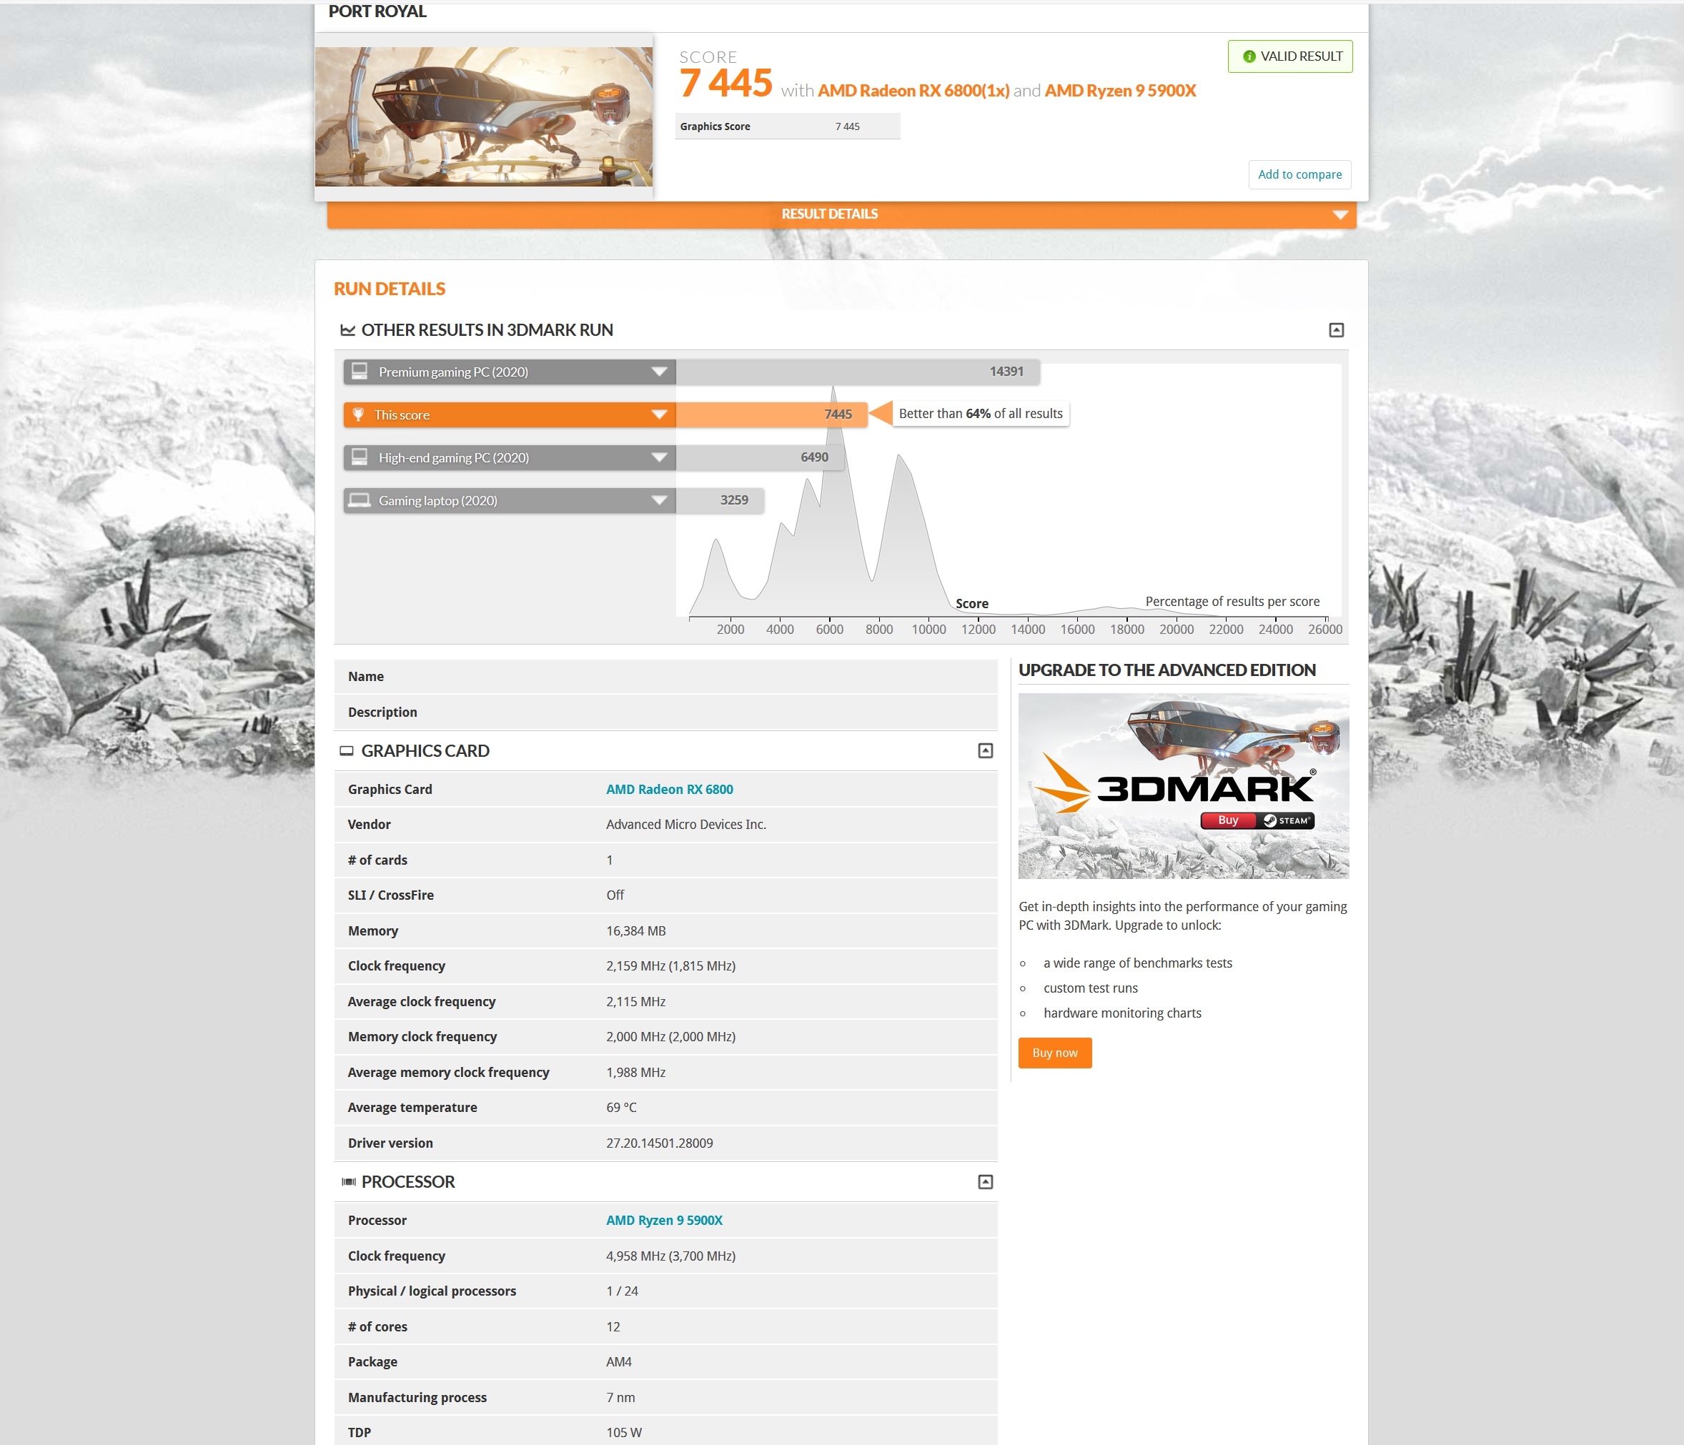
Task: Click the trophy icon in This score row
Action: [357, 414]
